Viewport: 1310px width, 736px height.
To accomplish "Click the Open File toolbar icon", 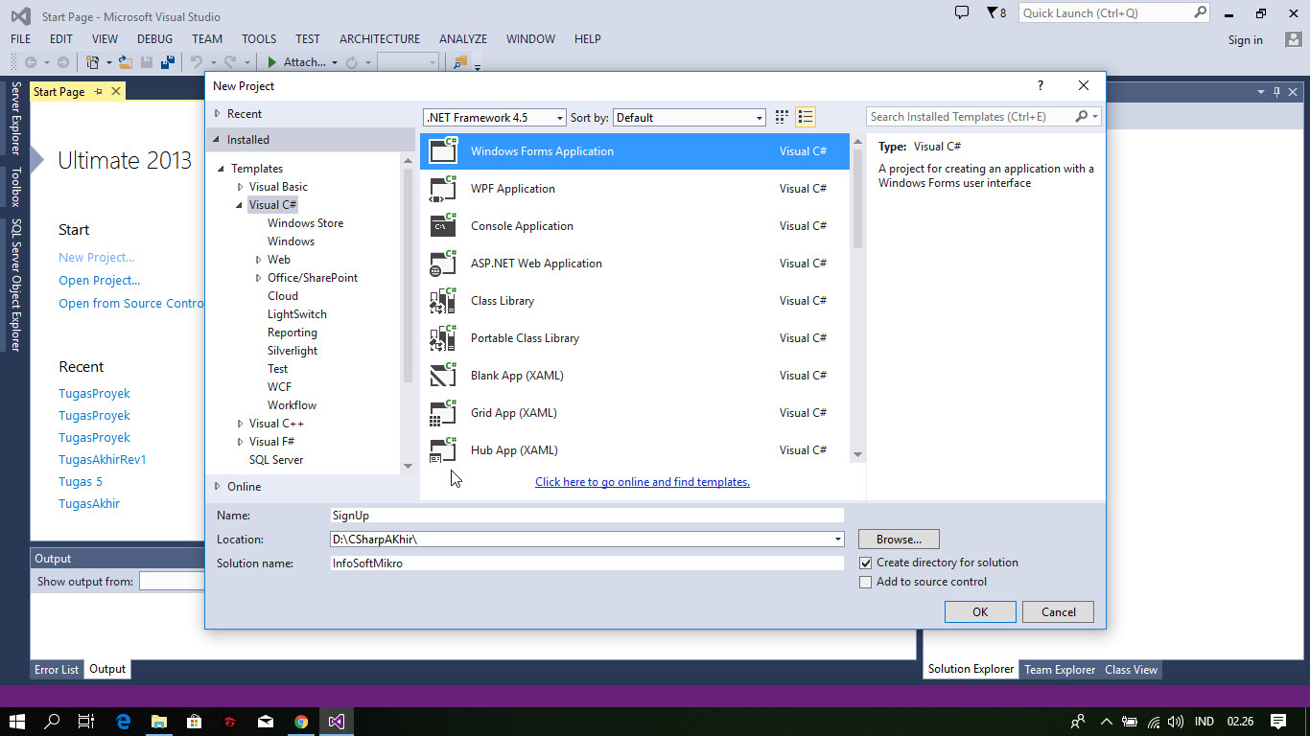I will 126,62.
